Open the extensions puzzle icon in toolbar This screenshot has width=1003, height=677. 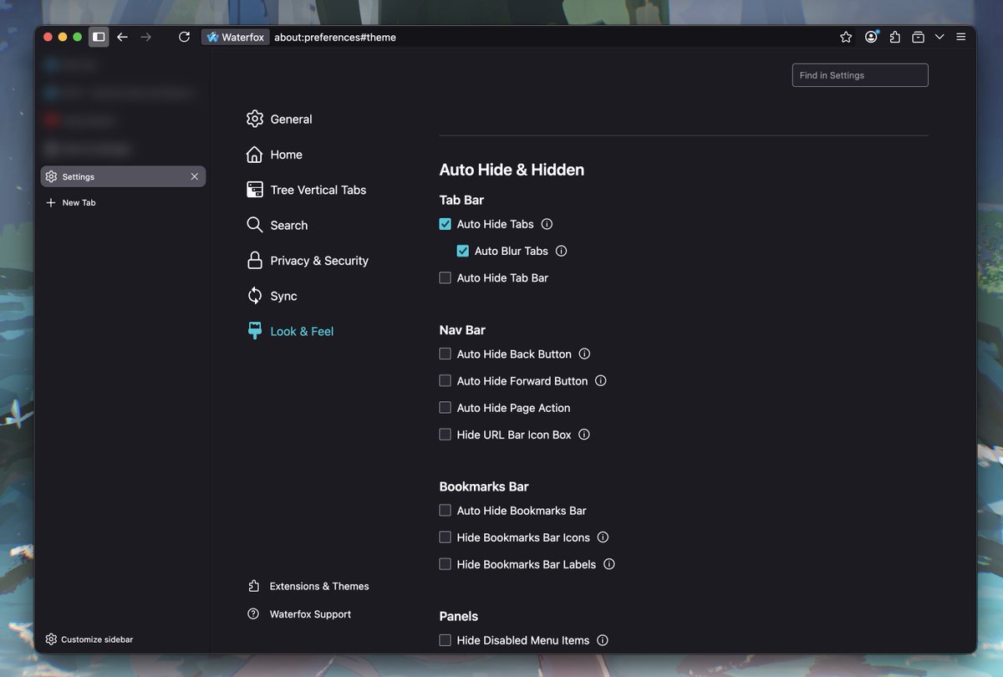(x=895, y=37)
